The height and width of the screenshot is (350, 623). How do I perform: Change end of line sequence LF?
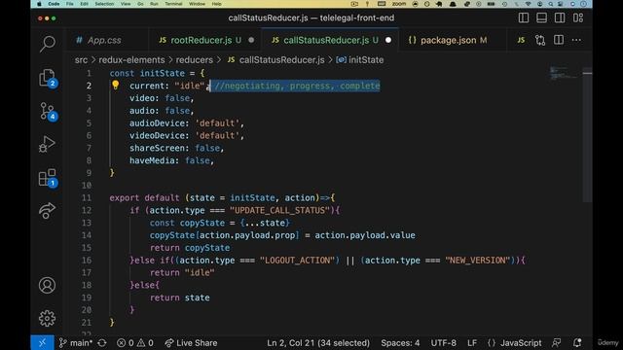472,343
